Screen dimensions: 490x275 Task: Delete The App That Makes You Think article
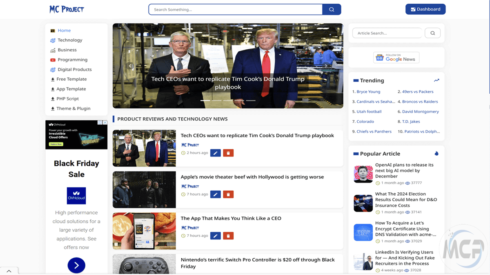pyautogui.click(x=228, y=235)
